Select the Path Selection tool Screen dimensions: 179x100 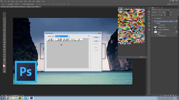point(4,54)
